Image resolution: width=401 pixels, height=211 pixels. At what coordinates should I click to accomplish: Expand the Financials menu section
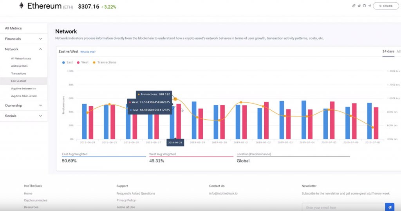pyautogui.click(x=23, y=39)
